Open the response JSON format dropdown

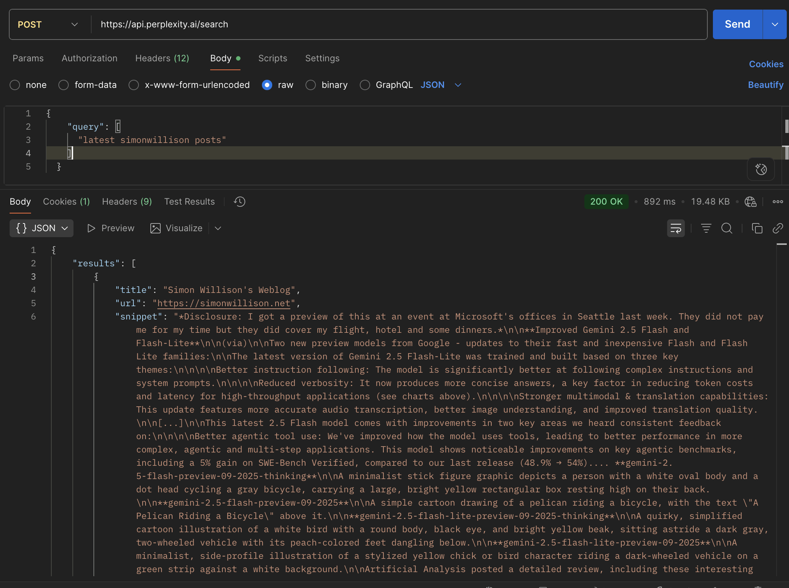(x=41, y=228)
